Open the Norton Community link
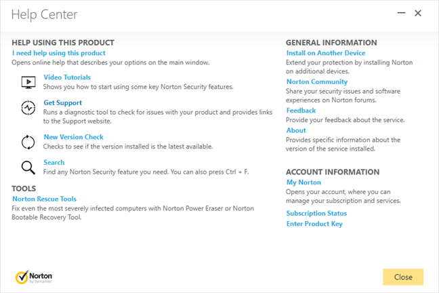This screenshot has width=439, height=293. pos(317,81)
